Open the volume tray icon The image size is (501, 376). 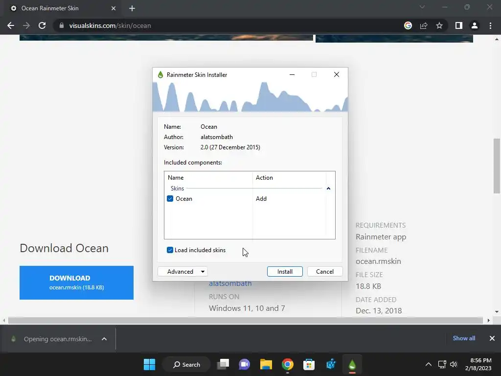click(454, 364)
